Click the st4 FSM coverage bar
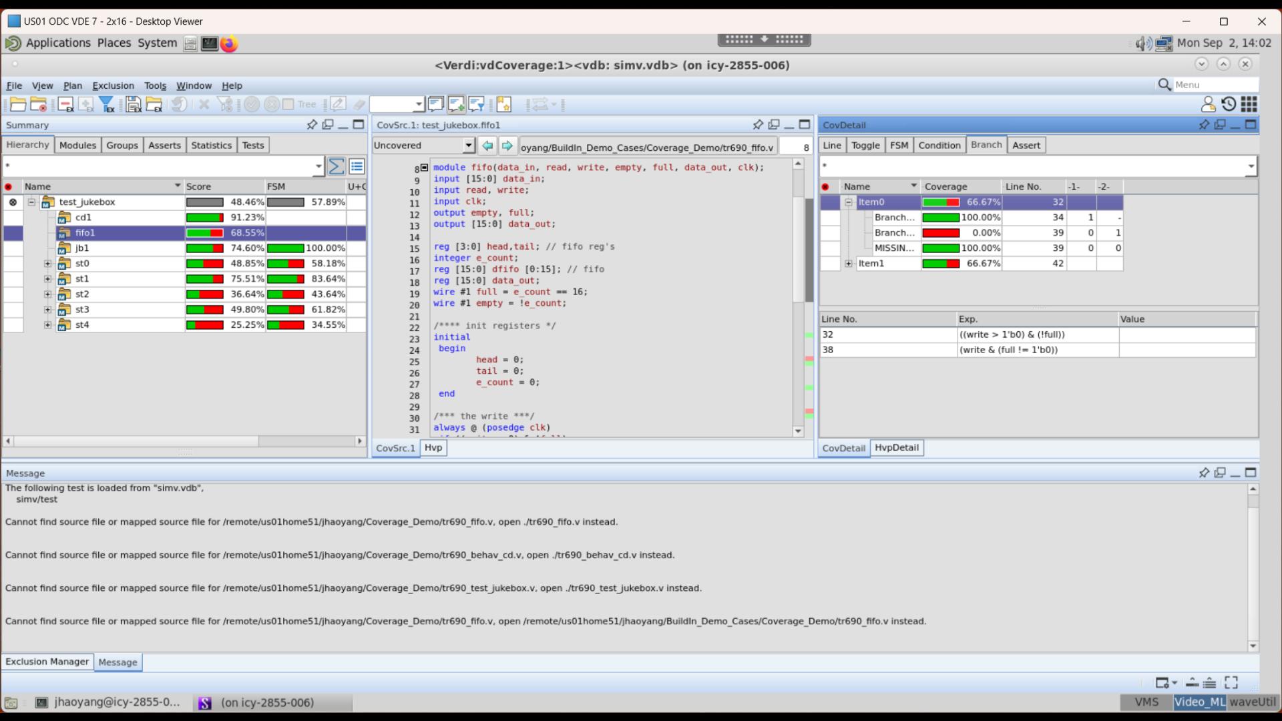The width and height of the screenshot is (1282, 721). 286,325
